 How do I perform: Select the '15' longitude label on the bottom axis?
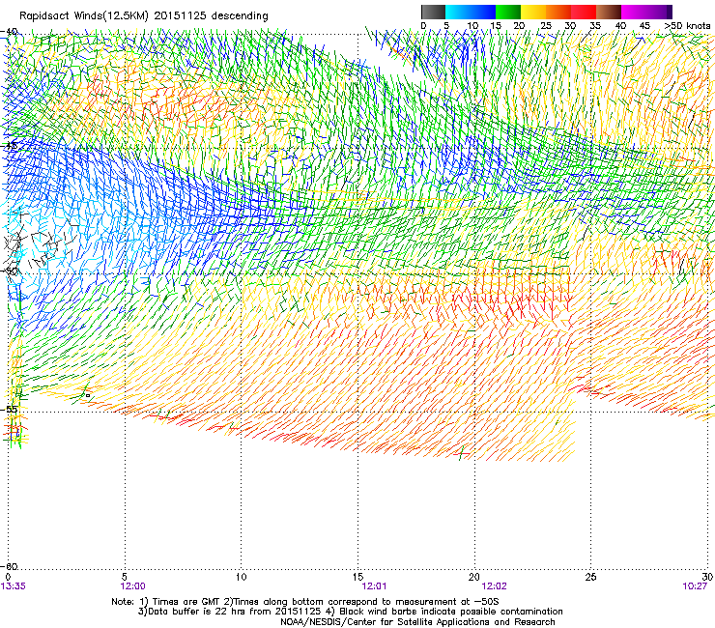(x=357, y=577)
